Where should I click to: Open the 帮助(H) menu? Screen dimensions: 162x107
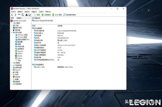pyautogui.click(x=48, y=12)
